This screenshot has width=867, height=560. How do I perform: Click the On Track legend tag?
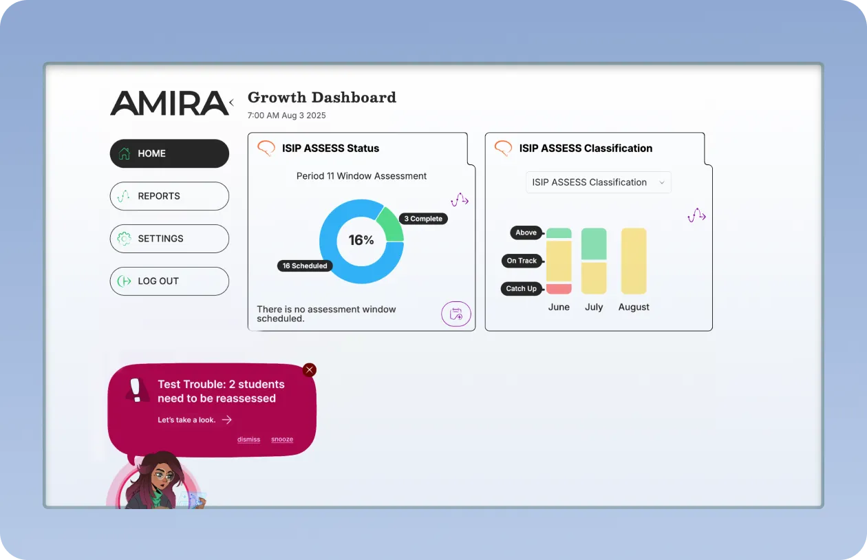coord(522,261)
